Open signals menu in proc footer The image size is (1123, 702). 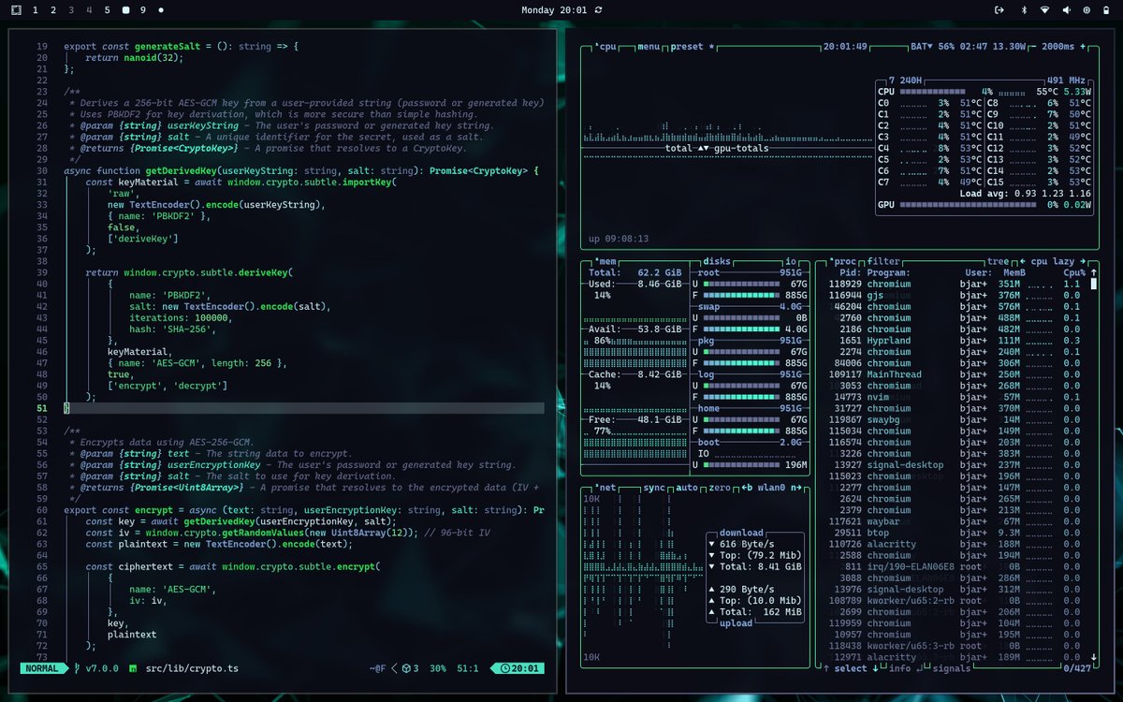click(x=951, y=668)
